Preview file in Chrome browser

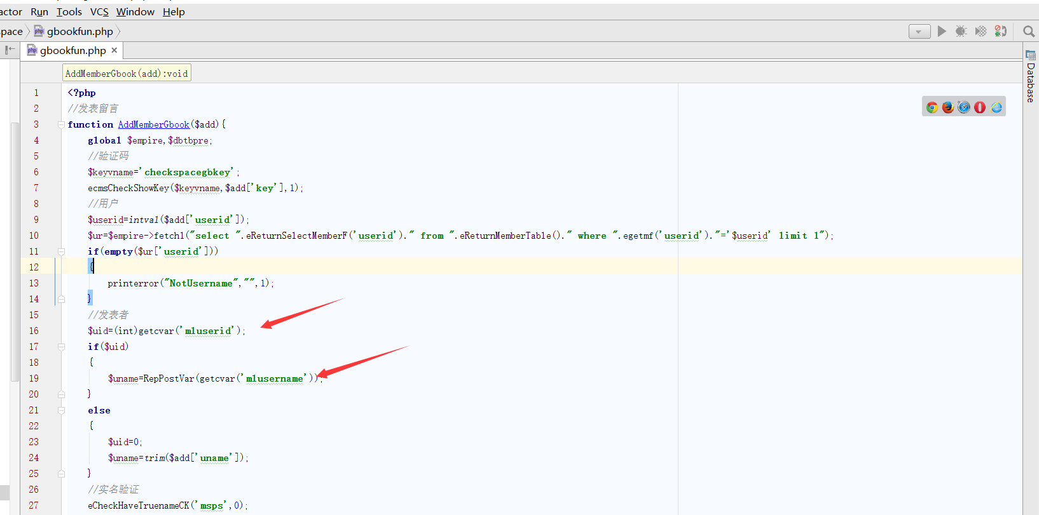click(x=932, y=107)
